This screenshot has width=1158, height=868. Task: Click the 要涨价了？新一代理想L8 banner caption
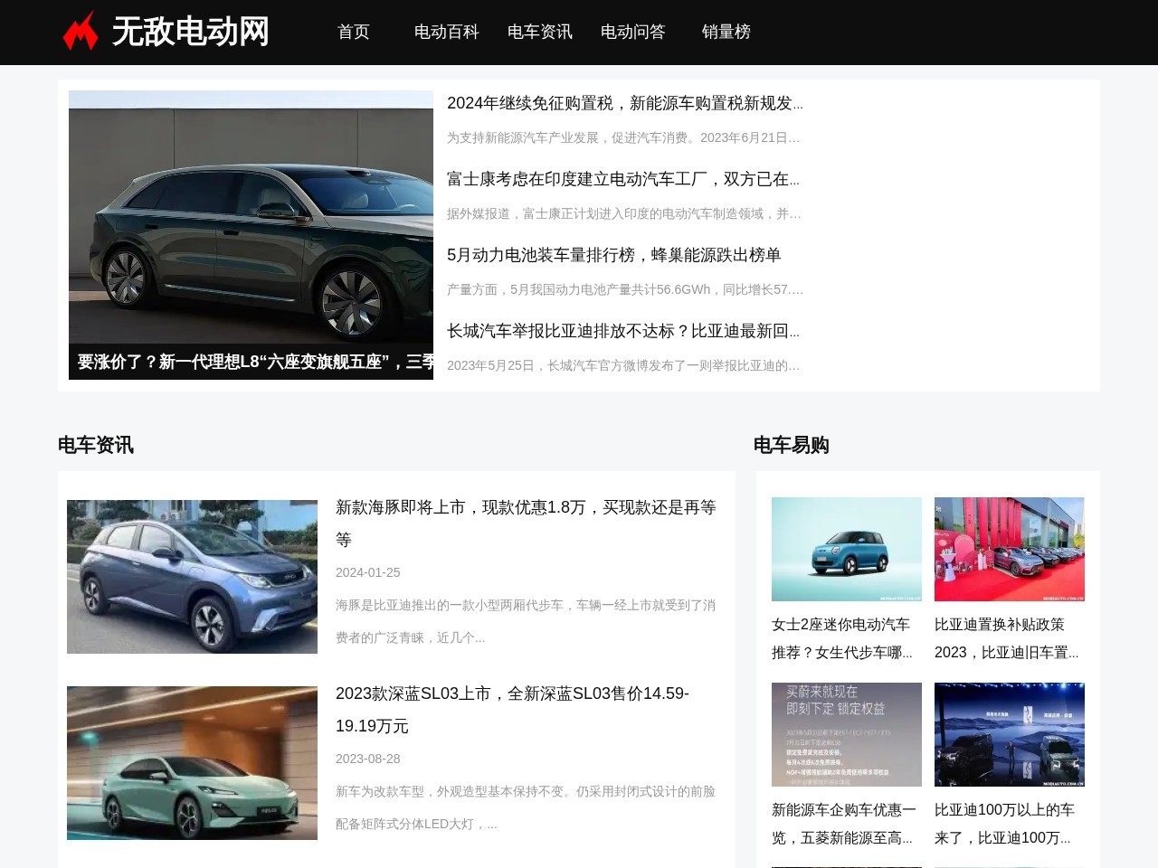(251, 362)
